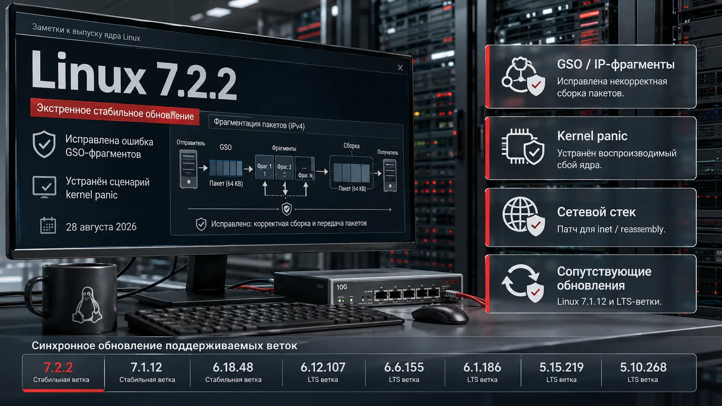Click the chip shield icon in the Kernel panic card
Image resolution: width=722 pixels, height=406 pixels.
[523, 147]
